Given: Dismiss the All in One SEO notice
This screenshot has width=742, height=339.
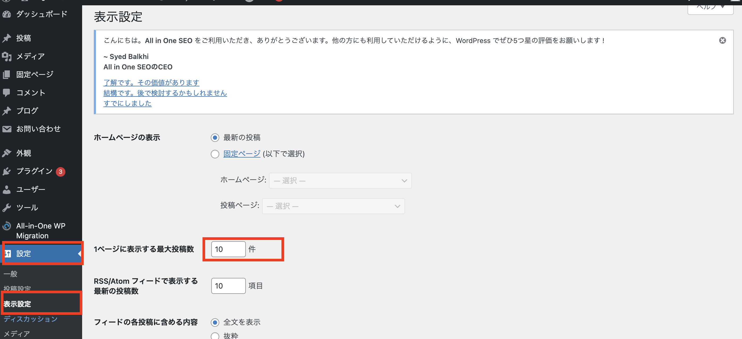Looking at the screenshot, I should coord(722,40).
